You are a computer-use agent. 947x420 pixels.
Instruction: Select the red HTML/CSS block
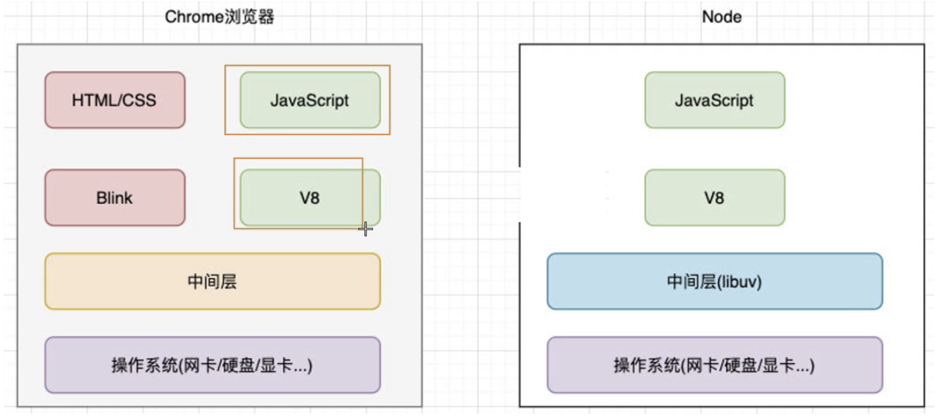pyautogui.click(x=115, y=100)
